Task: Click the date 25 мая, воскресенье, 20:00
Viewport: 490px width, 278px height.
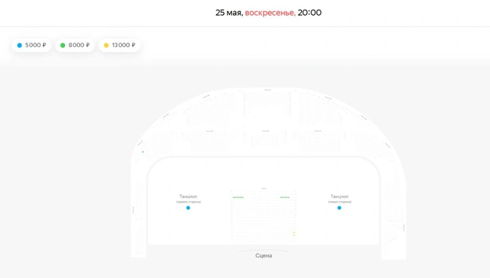Action: click(x=268, y=13)
